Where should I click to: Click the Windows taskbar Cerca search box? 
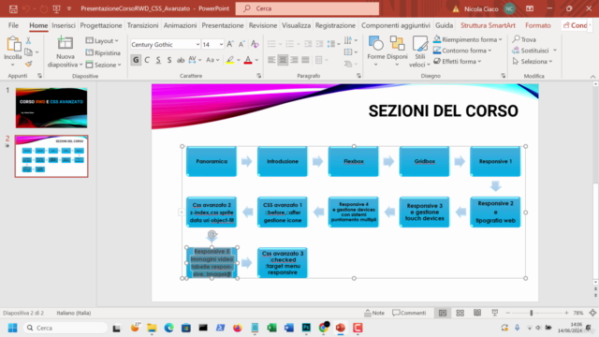pyautogui.click(x=65, y=328)
